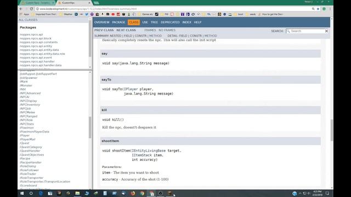Open the IRoleTransporter class link
The width and height of the screenshot is (351, 197).
coord(31,178)
